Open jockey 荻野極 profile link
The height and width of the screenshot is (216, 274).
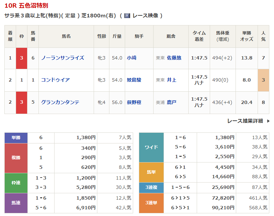pos(134,102)
